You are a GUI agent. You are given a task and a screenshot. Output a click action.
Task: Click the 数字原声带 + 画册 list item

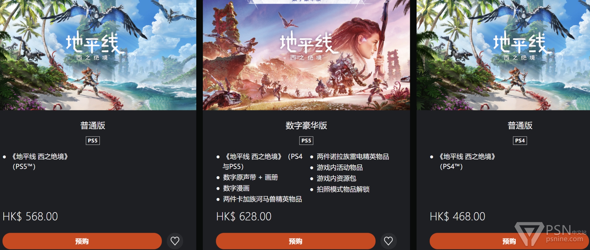tap(250, 177)
